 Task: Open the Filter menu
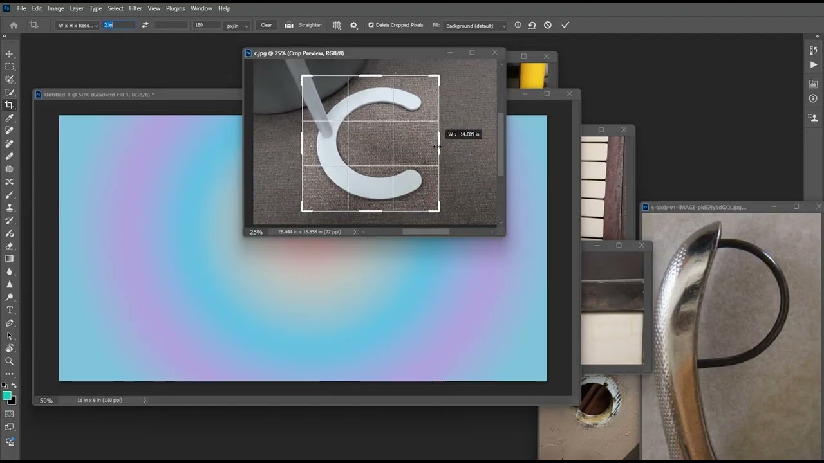(135, 8)
